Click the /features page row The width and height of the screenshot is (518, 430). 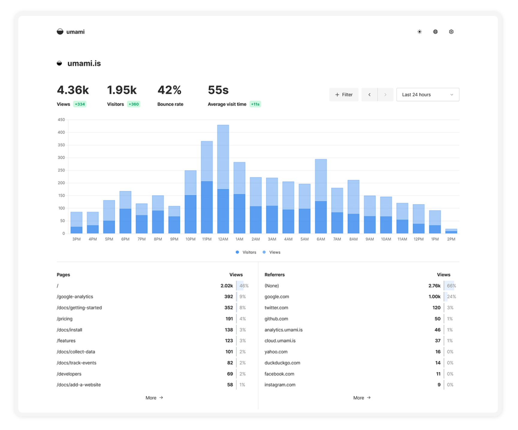[x=153, y=341]
